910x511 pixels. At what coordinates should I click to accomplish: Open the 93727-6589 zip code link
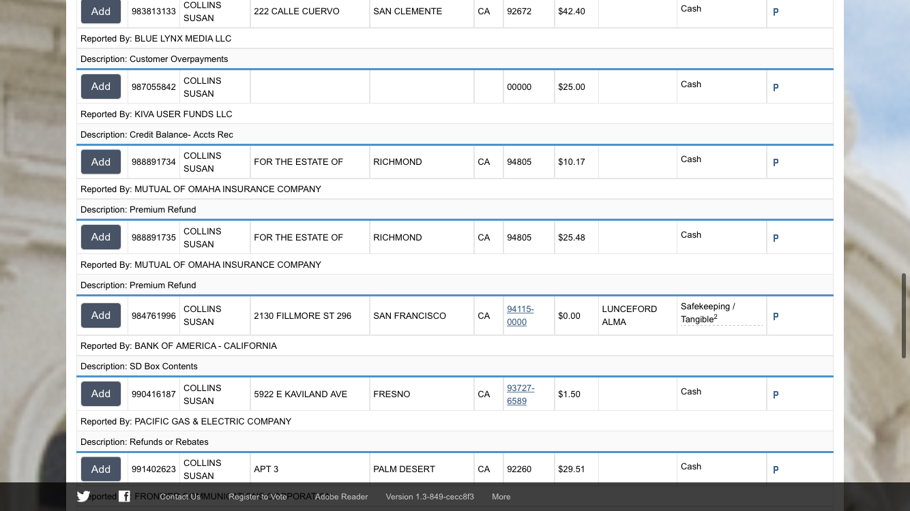[x=521, y=394]
